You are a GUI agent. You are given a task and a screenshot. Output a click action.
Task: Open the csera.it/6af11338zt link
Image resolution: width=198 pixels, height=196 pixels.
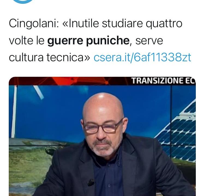pos(142,57)
